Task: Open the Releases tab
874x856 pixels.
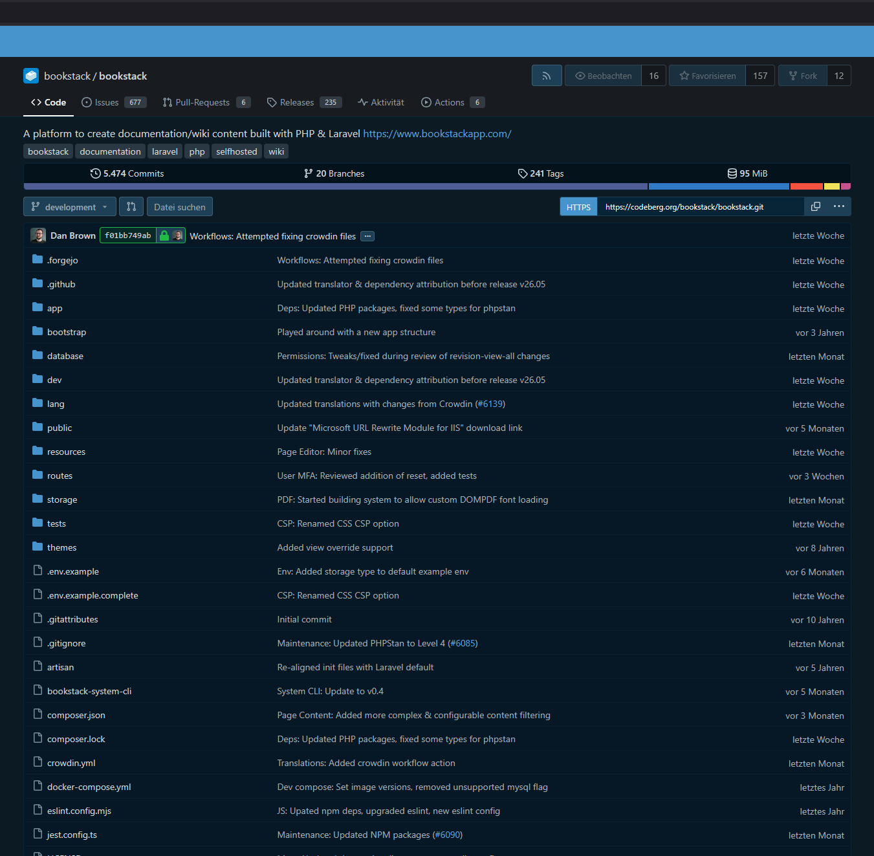Action: point(304,102)
